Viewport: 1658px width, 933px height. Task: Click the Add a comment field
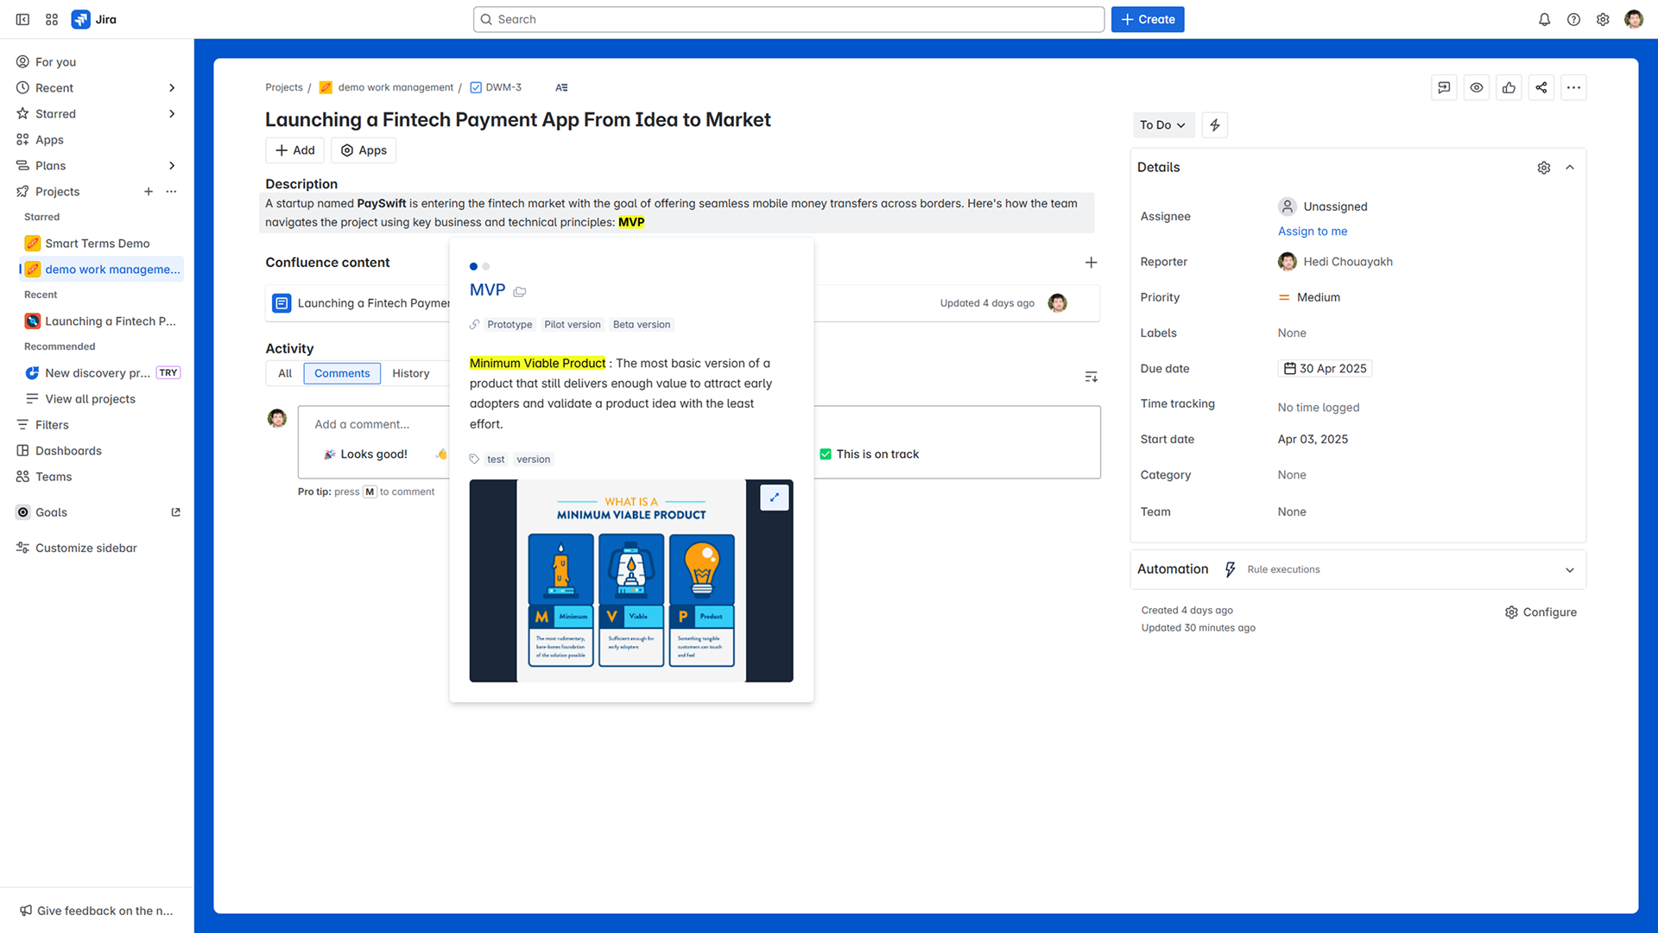(x=363, y=424)
